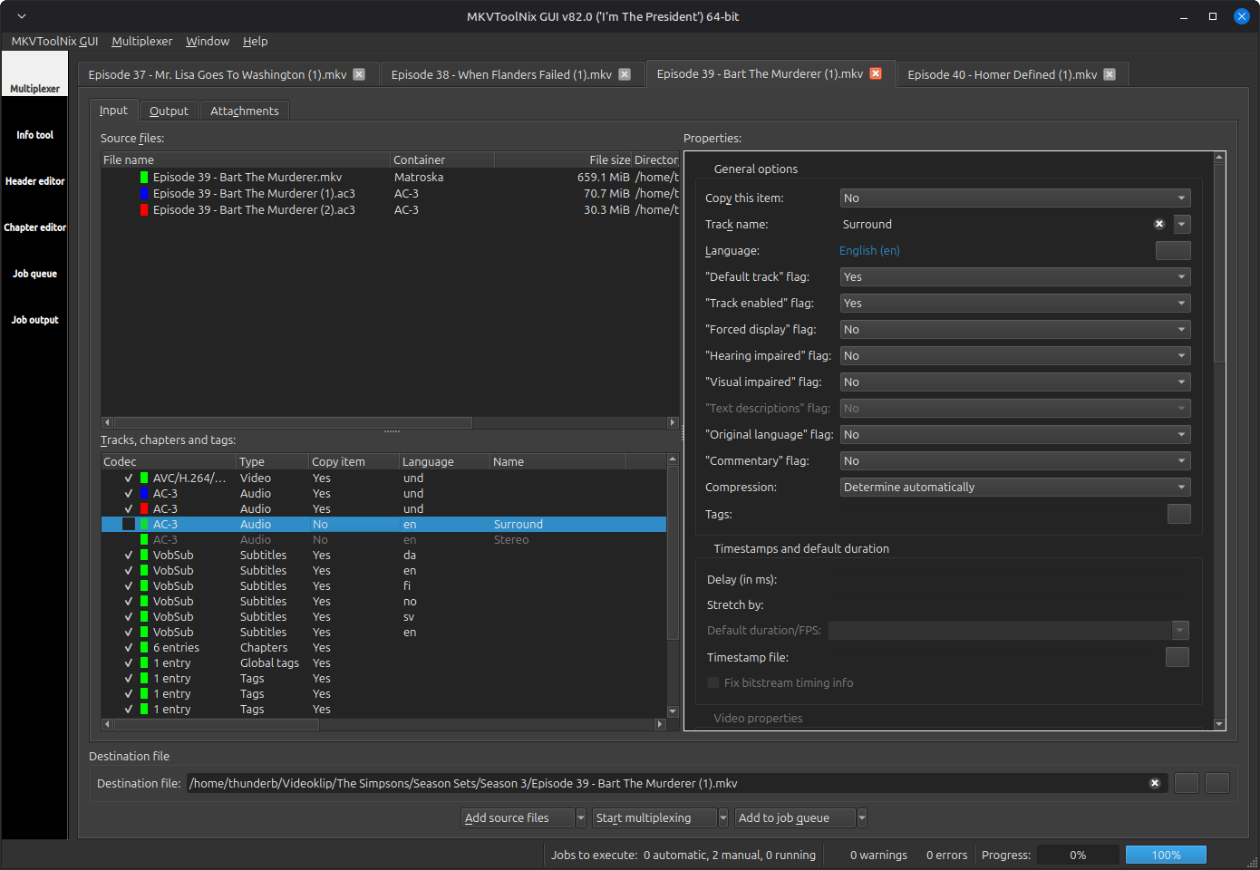Expand the "Default track" flag dropdown
1260x870 pixels.
point(1014,277)
